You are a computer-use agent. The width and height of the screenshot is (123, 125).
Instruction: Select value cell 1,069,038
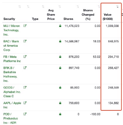point(112,26)
